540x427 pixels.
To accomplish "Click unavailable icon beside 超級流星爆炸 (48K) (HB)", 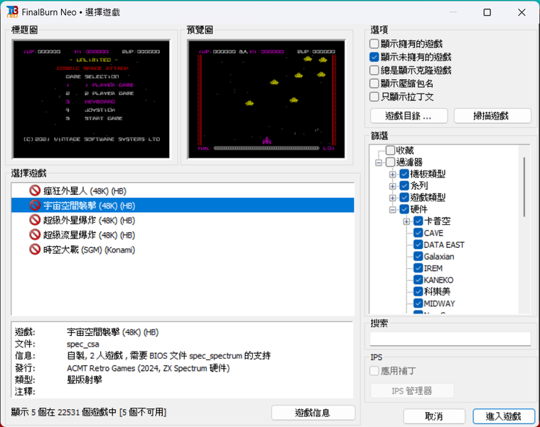I will 35,235.
